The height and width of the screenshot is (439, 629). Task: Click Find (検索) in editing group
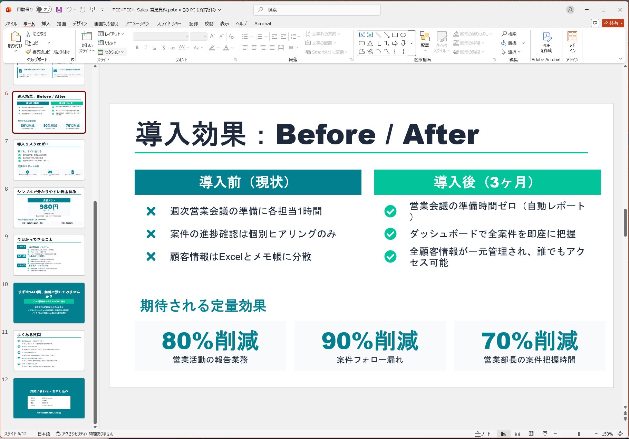(509, 34)
